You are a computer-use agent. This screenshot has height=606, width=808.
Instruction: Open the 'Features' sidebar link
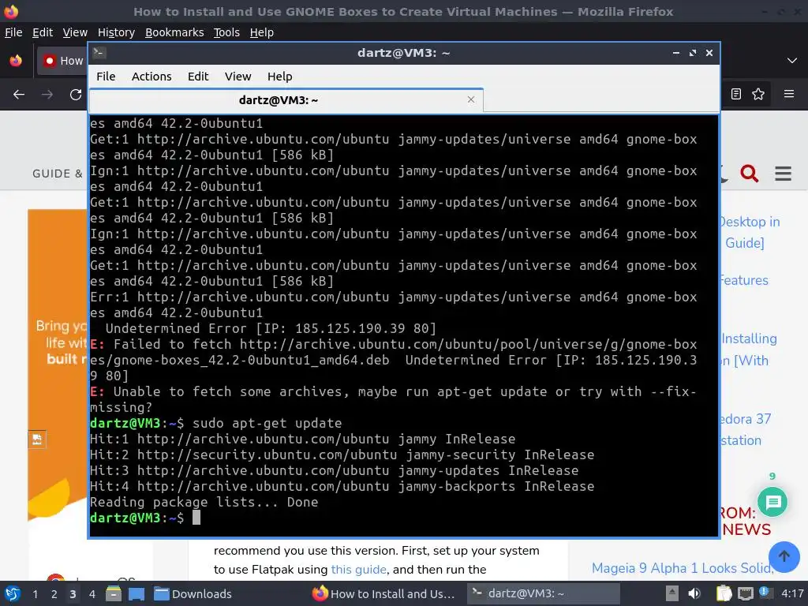[744, 280]
